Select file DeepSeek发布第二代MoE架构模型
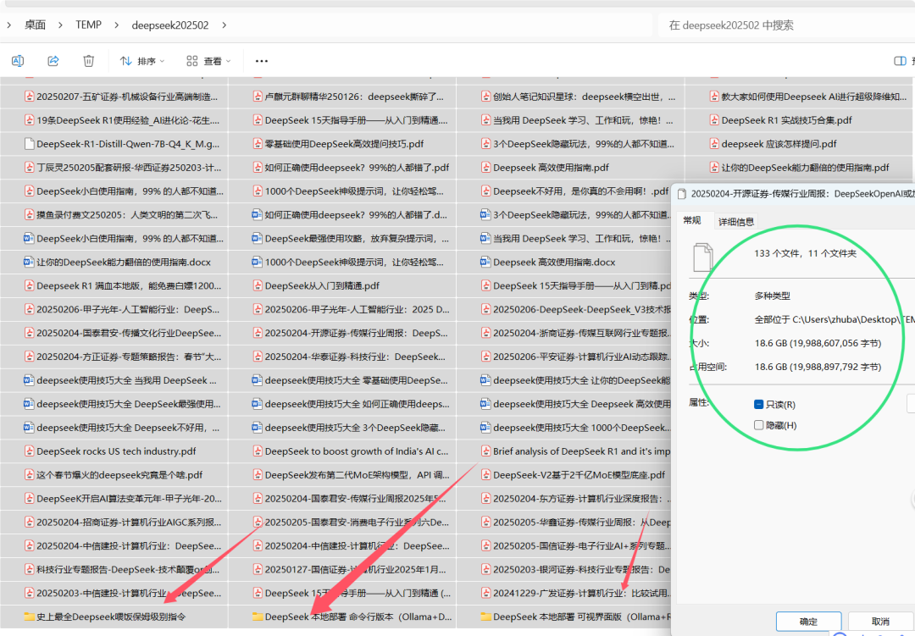915x636 pixels. tap(351, 474)
